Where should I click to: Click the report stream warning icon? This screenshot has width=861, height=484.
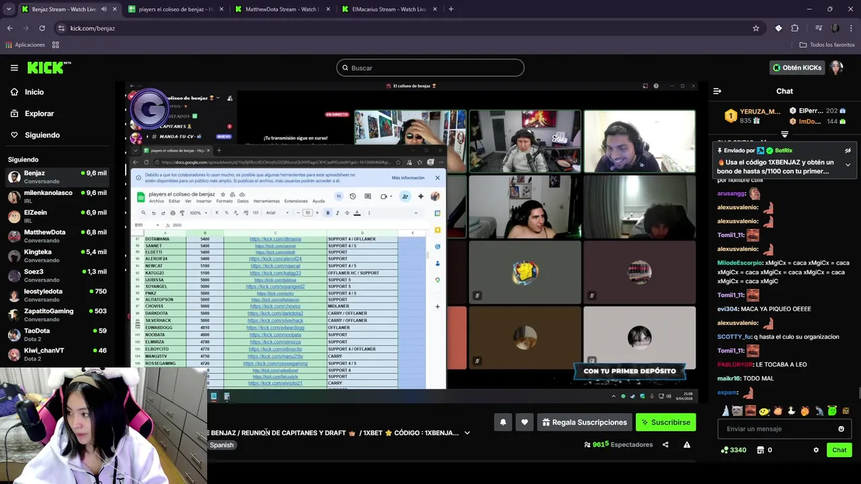687,444
